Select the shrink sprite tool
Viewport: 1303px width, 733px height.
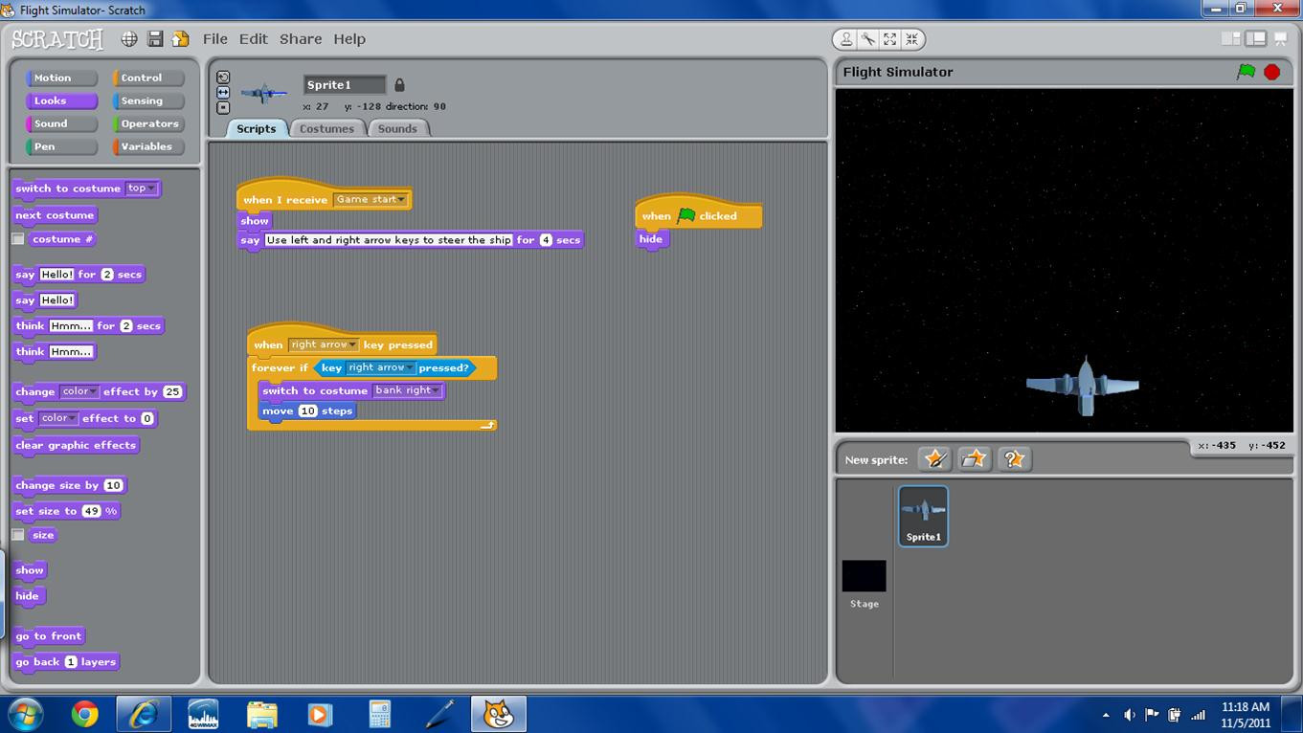point(911,39)
